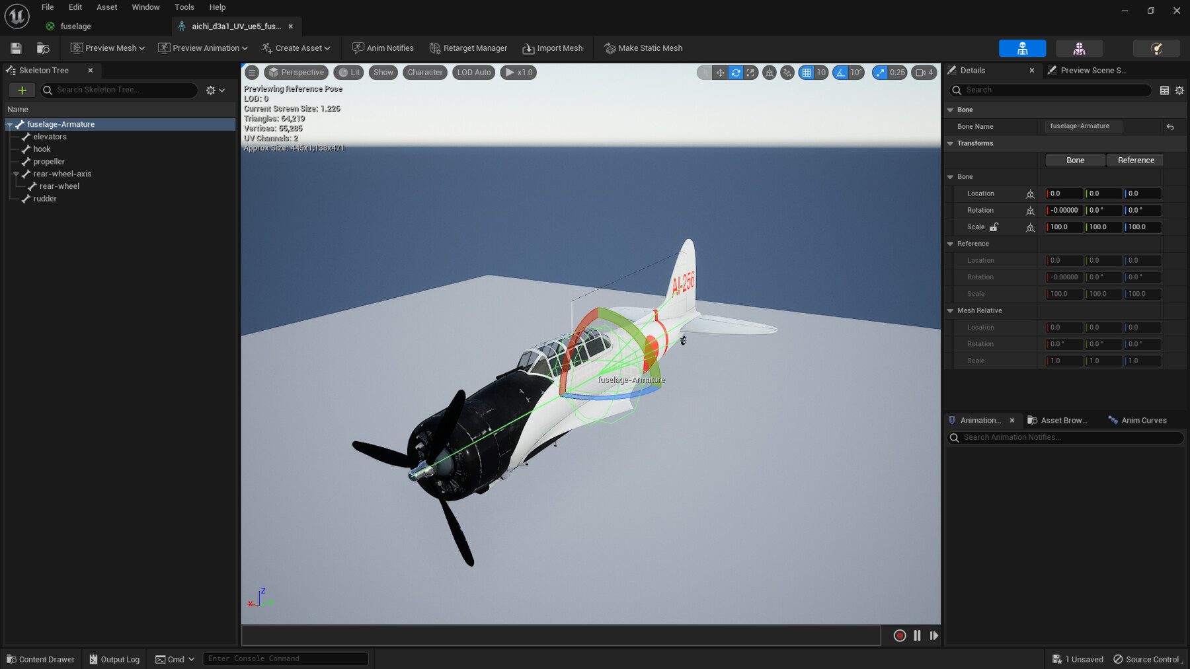Select the rotate mode in the viewport toolbar

(x=735, y=73)
